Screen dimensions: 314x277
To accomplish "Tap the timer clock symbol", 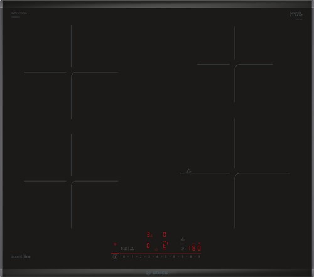I will click(x=182, y=249).
